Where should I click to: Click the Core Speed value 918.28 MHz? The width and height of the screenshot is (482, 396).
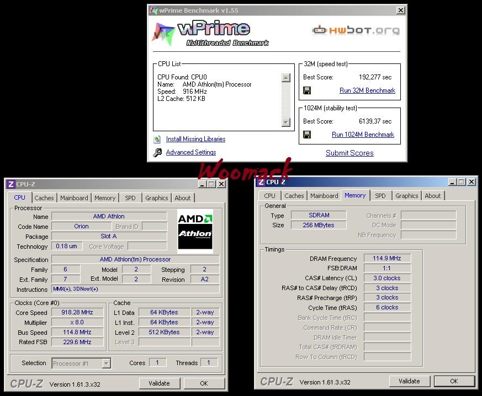pos(77,312)
